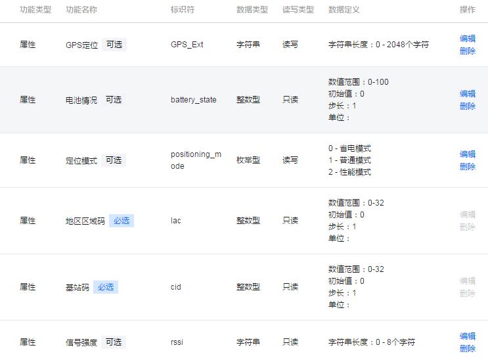Click the 可选 tag beside 信号强度

click(x=114, y=342)
